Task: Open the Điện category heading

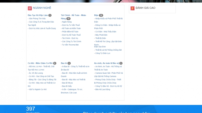Action: (x=96, y=15)
